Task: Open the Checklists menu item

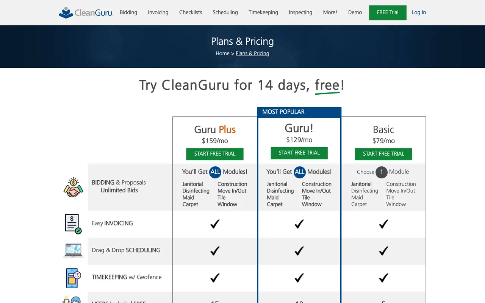Action: pyautogui.click(x=191, y=12)
